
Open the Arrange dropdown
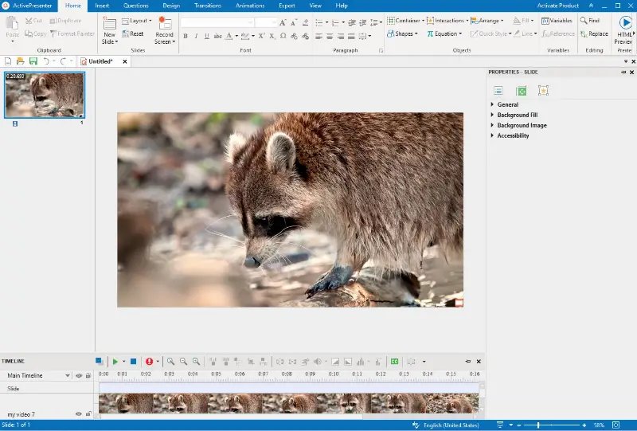(x=487, y=21)
